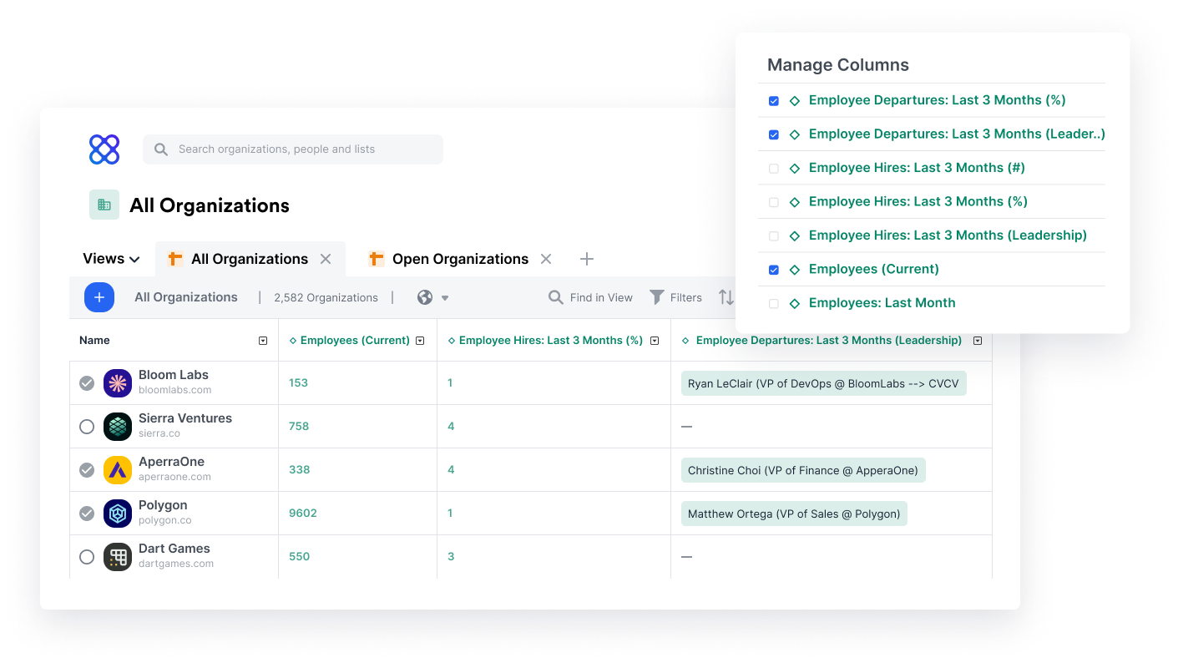
Task: Select Find in View magnifier icon
Action: click(555, 297)
